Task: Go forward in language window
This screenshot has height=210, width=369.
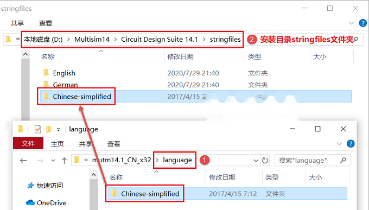Action: 40,161
